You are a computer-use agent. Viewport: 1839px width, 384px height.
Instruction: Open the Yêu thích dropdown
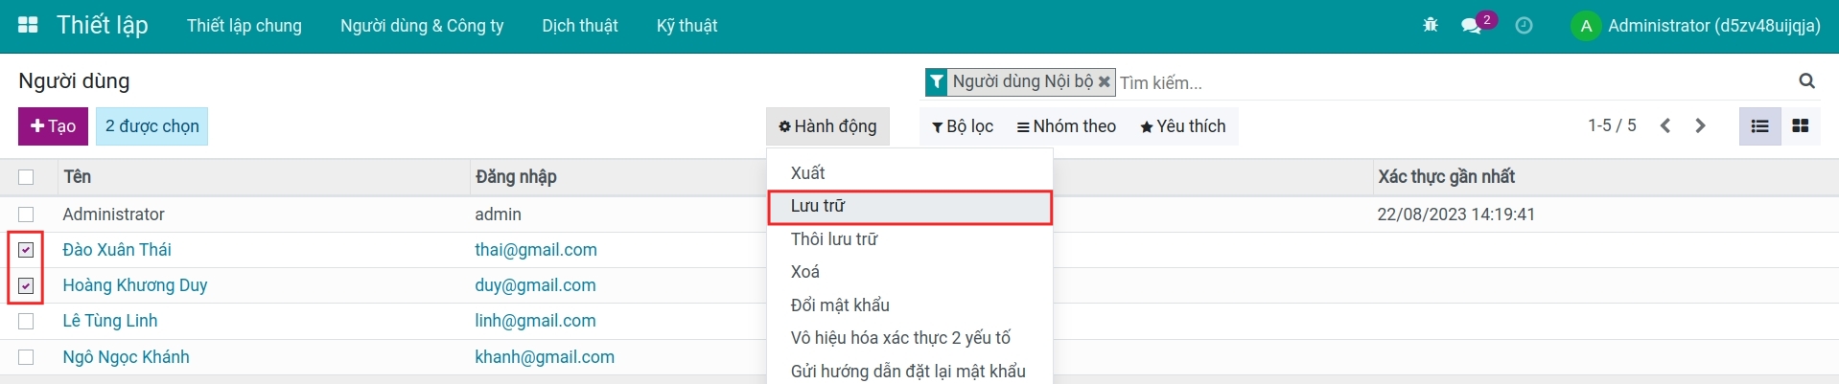point(1182,126)
